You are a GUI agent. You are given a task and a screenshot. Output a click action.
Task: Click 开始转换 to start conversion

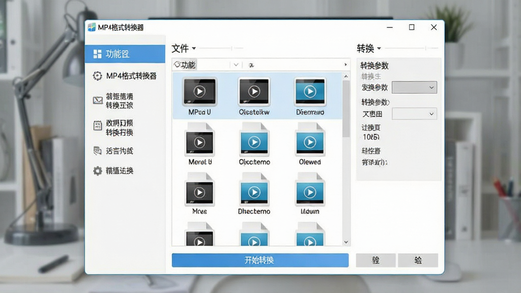click(x=260, y=260)
